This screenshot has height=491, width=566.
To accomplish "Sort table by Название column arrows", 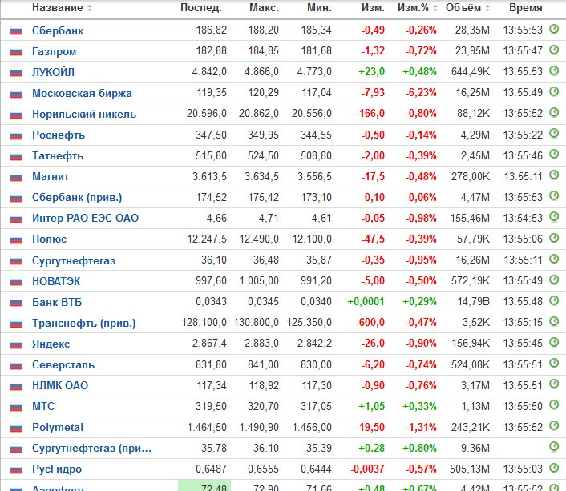I will pyautogui.click(x=90, y=8).
